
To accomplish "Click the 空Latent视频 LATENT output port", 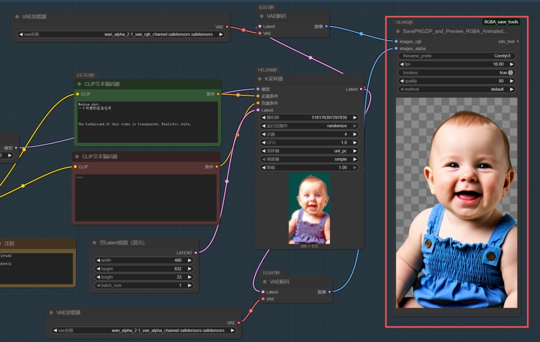I will tap(195, 253).
